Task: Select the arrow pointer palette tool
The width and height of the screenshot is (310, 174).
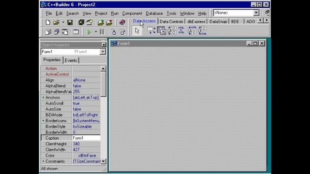Action: pyautogui.click(x=137, y=31)
